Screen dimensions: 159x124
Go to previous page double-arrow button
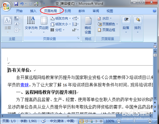pyautogui.click(x=155, y=102)
